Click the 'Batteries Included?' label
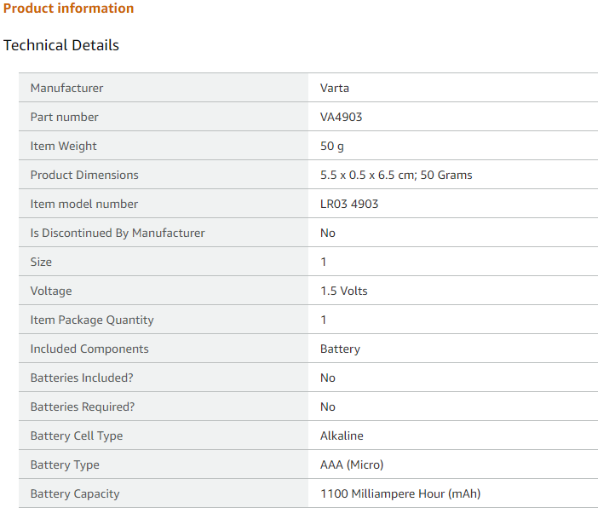The height and width of the screenshot is (525, 615). pyautogui.click(x=82, y=378)
